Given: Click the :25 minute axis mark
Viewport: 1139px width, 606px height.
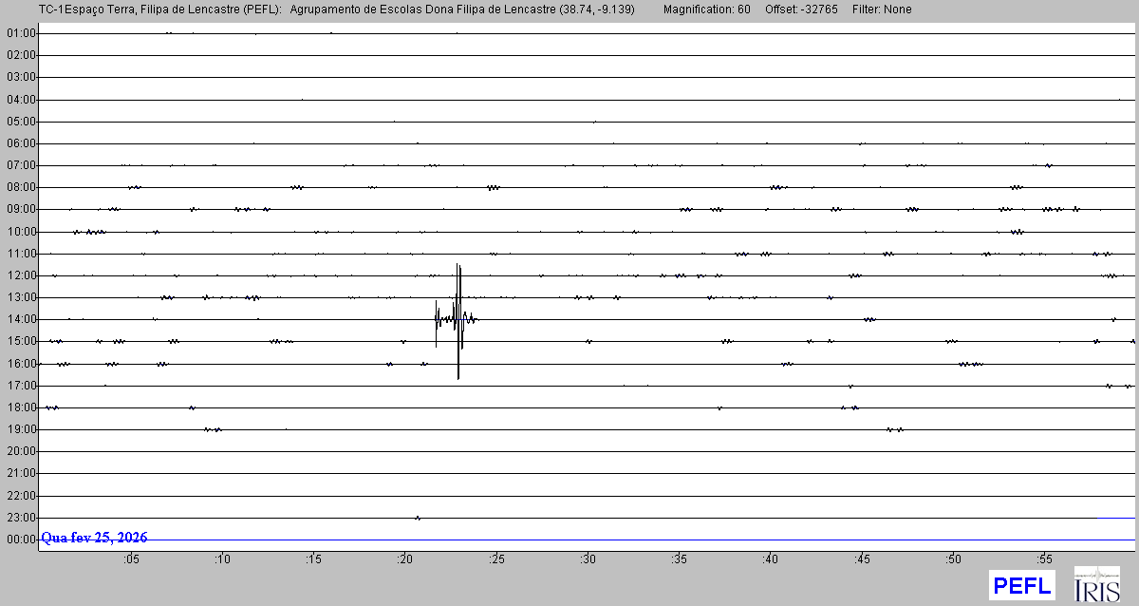Looking at the screenshot, I should click(x=496, y=559).
